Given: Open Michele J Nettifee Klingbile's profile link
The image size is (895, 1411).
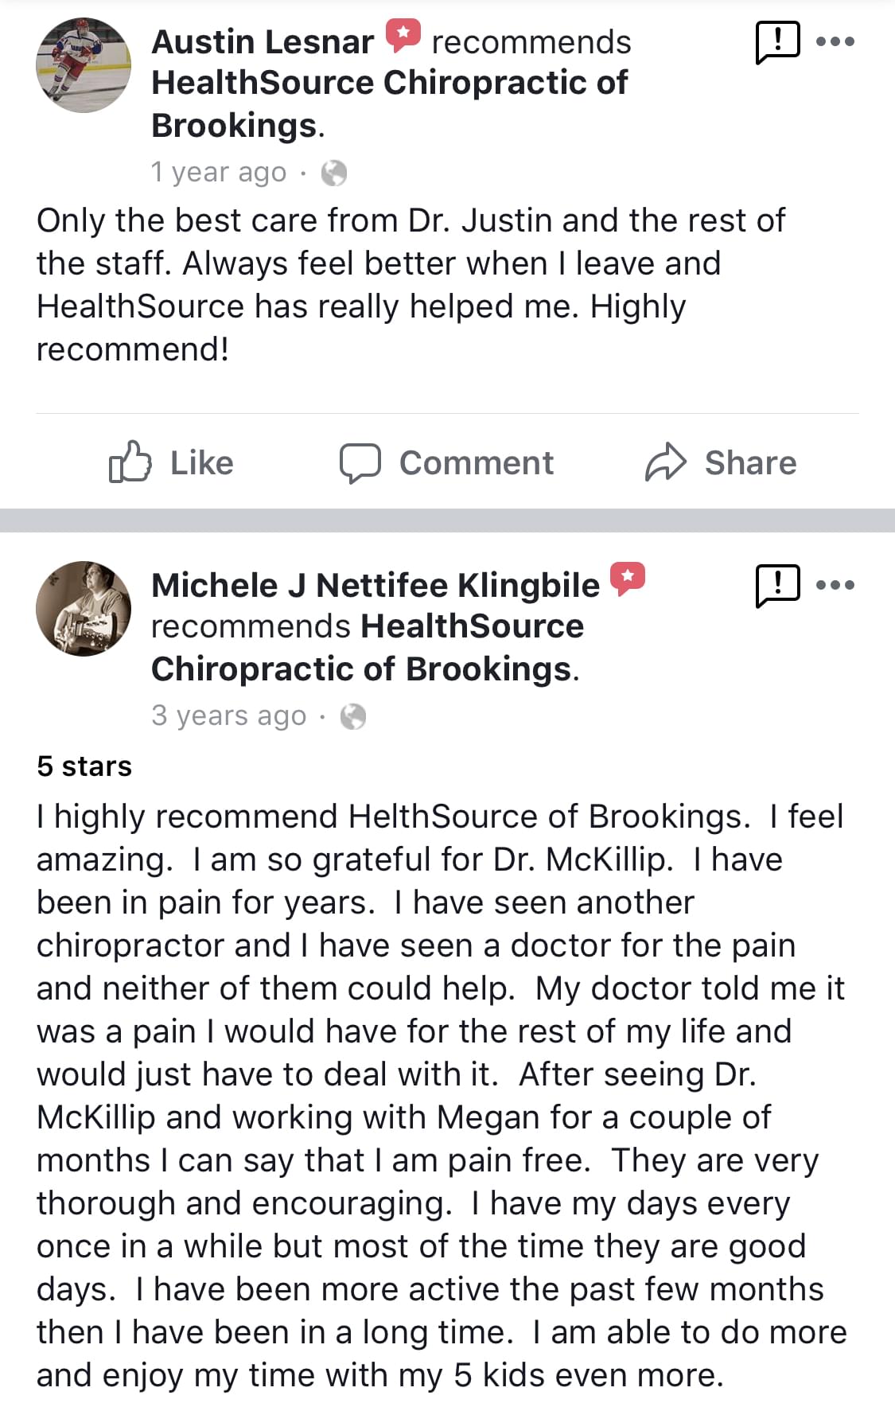Looking at the screenshot, I should click(376, 586).
